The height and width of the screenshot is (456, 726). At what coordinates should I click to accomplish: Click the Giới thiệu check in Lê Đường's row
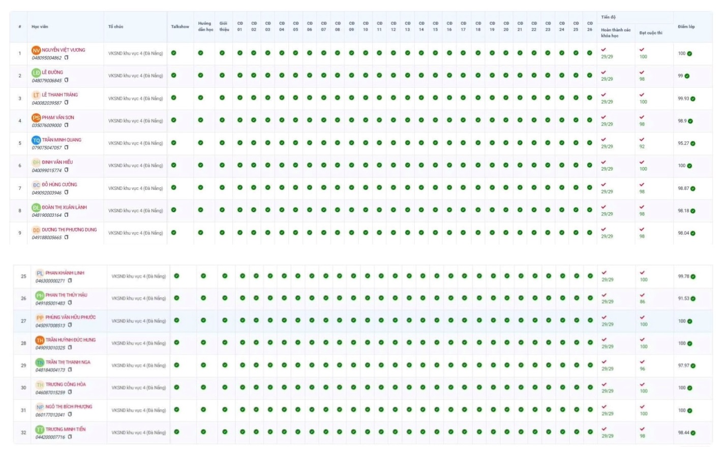click(222, 75)
